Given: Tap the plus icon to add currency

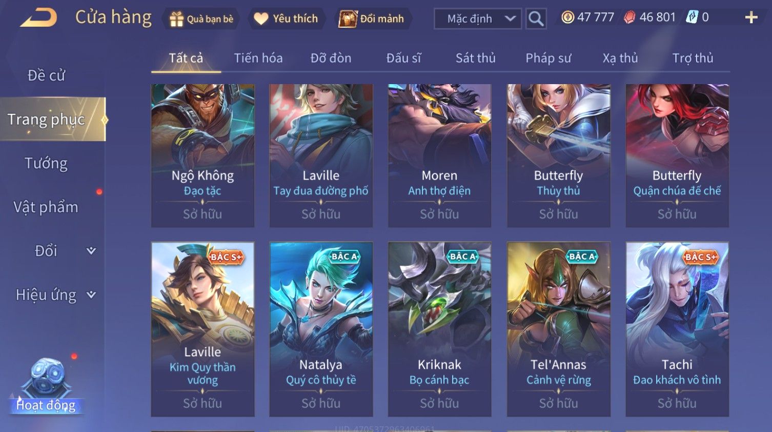Looking at the screenshot, I should (x=751, y=17).
